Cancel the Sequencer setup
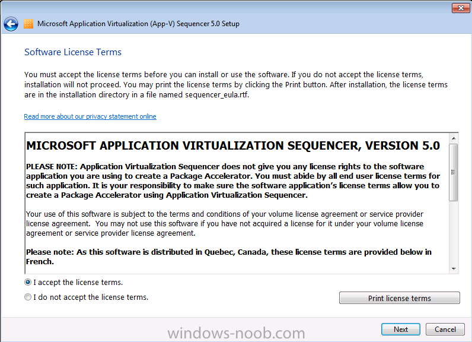The height and width of the screenshot is (342, 472). [445, 329]
